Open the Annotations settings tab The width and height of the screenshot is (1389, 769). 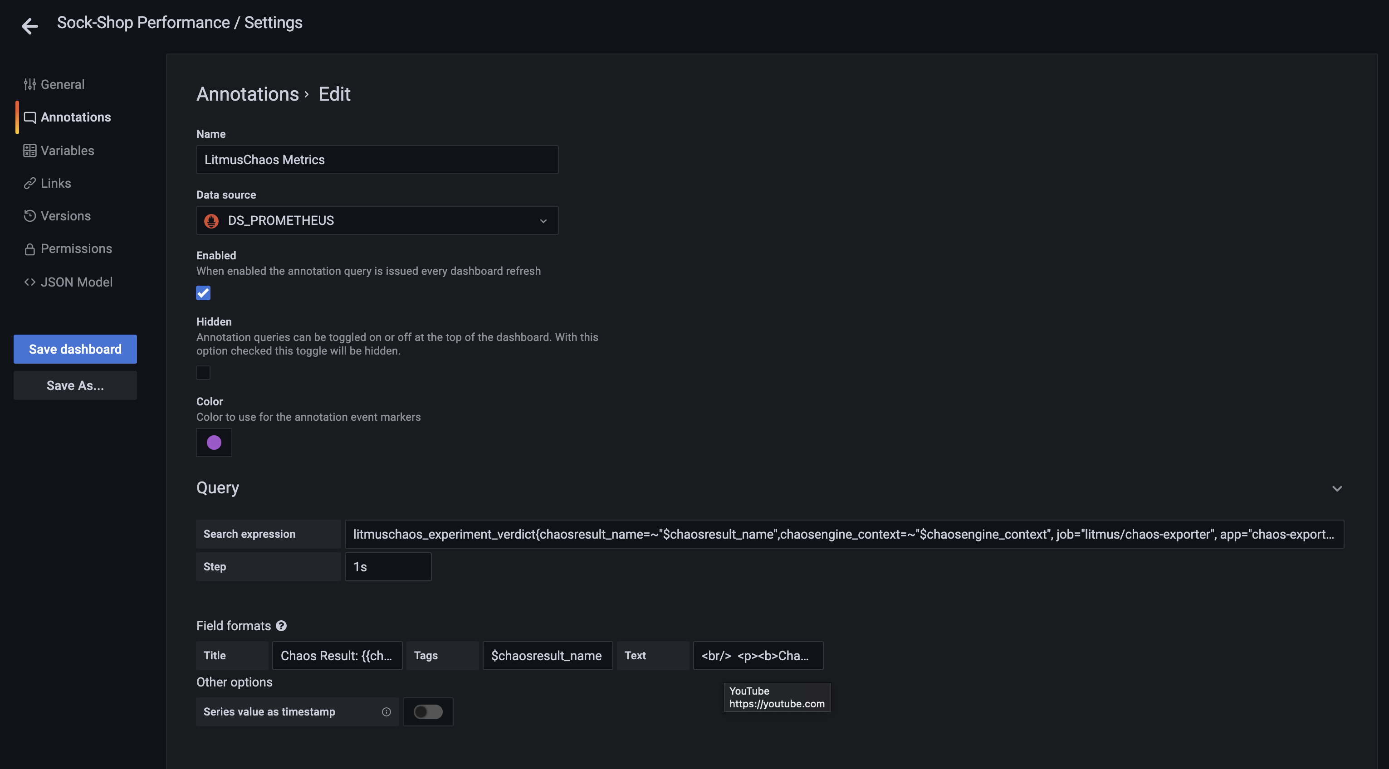tap(75, 117)
